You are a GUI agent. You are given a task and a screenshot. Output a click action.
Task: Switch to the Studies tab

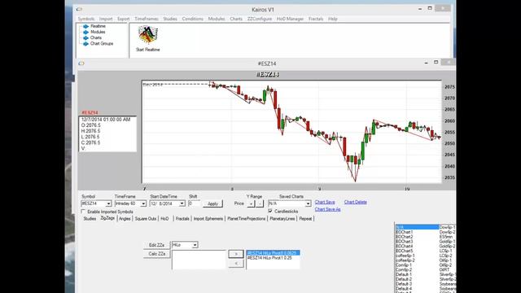point(90,219)
